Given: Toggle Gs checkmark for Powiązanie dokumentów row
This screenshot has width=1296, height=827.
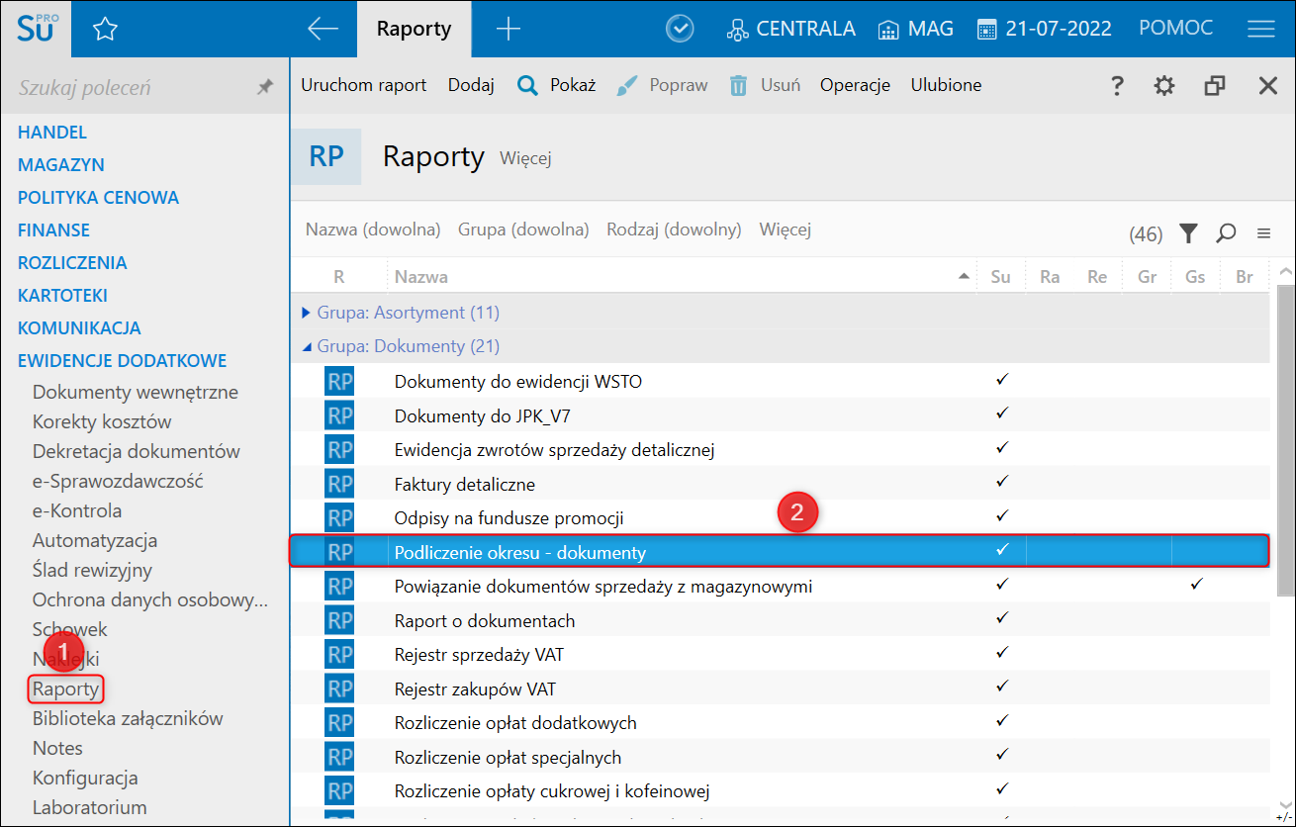Looking at the screenshot, I should [x=1196, y=585].
